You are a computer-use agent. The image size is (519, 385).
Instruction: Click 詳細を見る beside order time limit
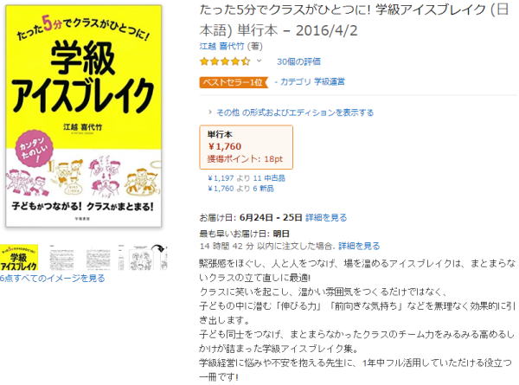pyautogui.click(x=359, y=246)
